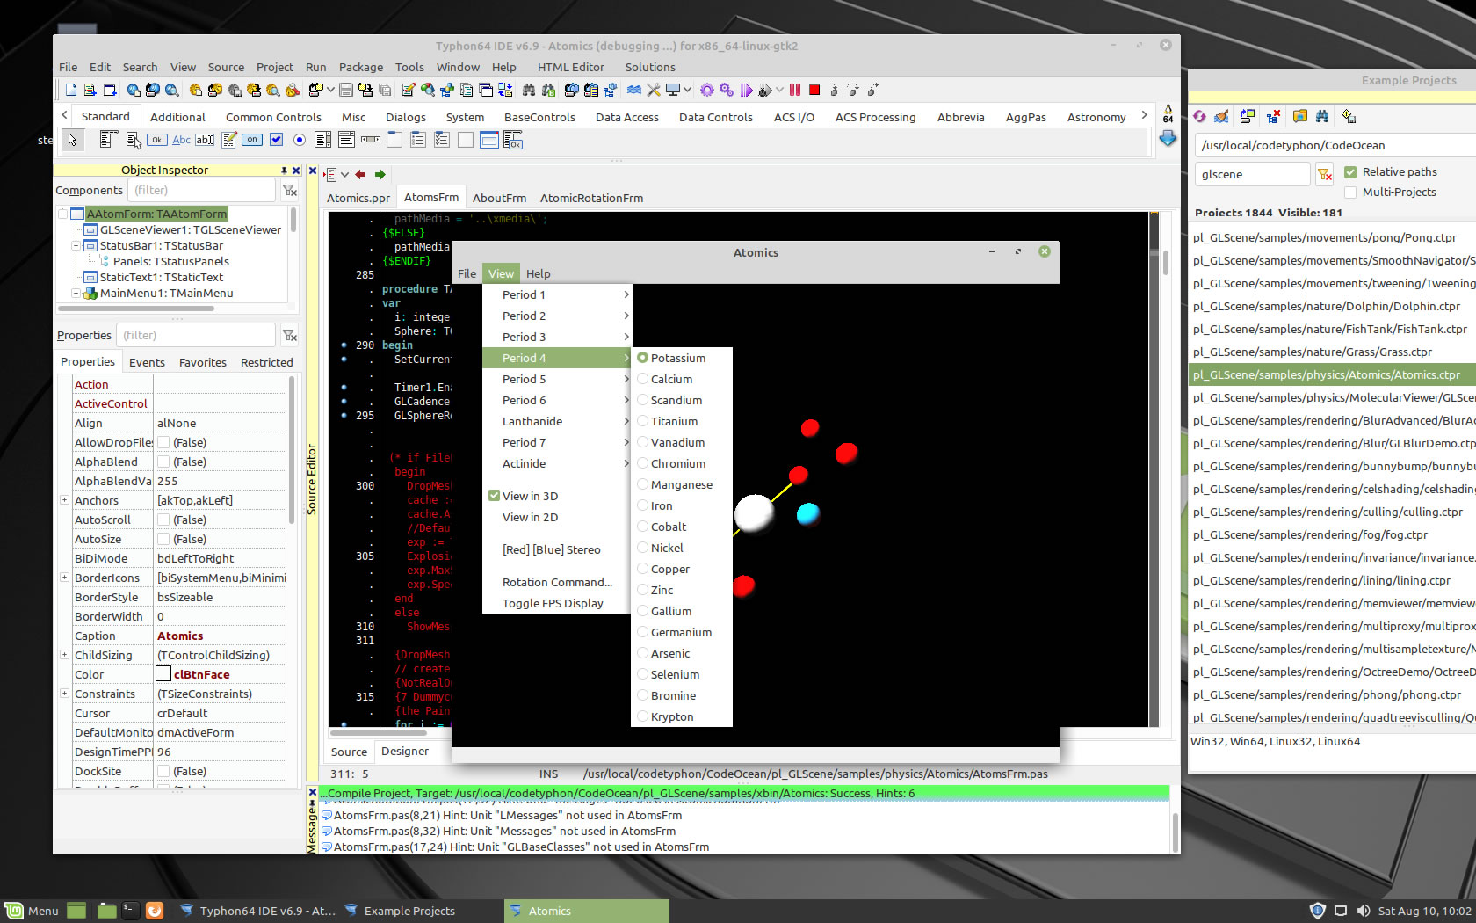Uncheck the Relative paths checkbox
The width and height of the screenshot is (1476, 923).
pos(1350,171)
